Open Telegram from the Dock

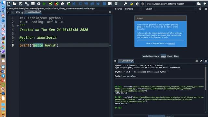click(3, 76)
